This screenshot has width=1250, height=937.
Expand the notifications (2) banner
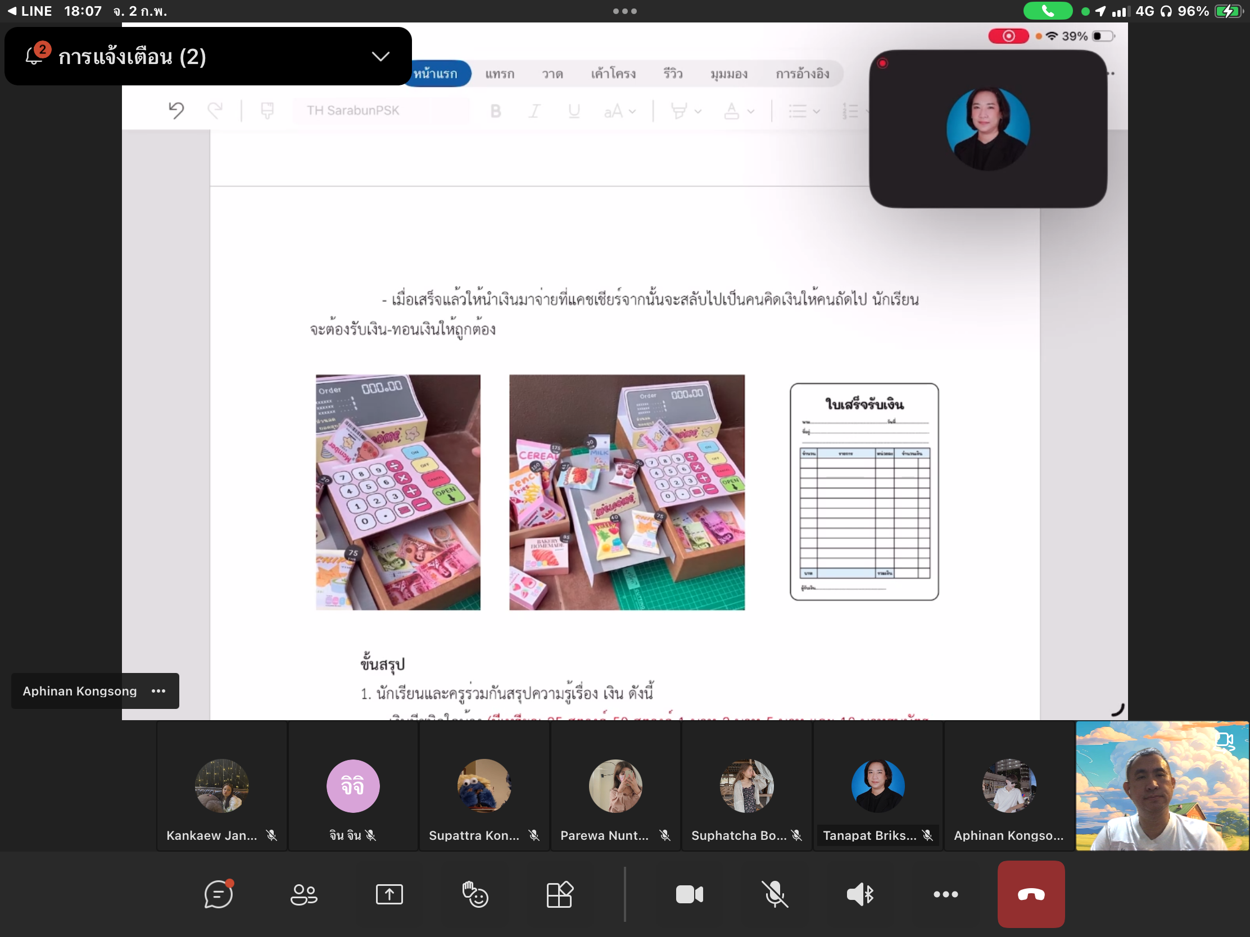click(x=381, y=57)
